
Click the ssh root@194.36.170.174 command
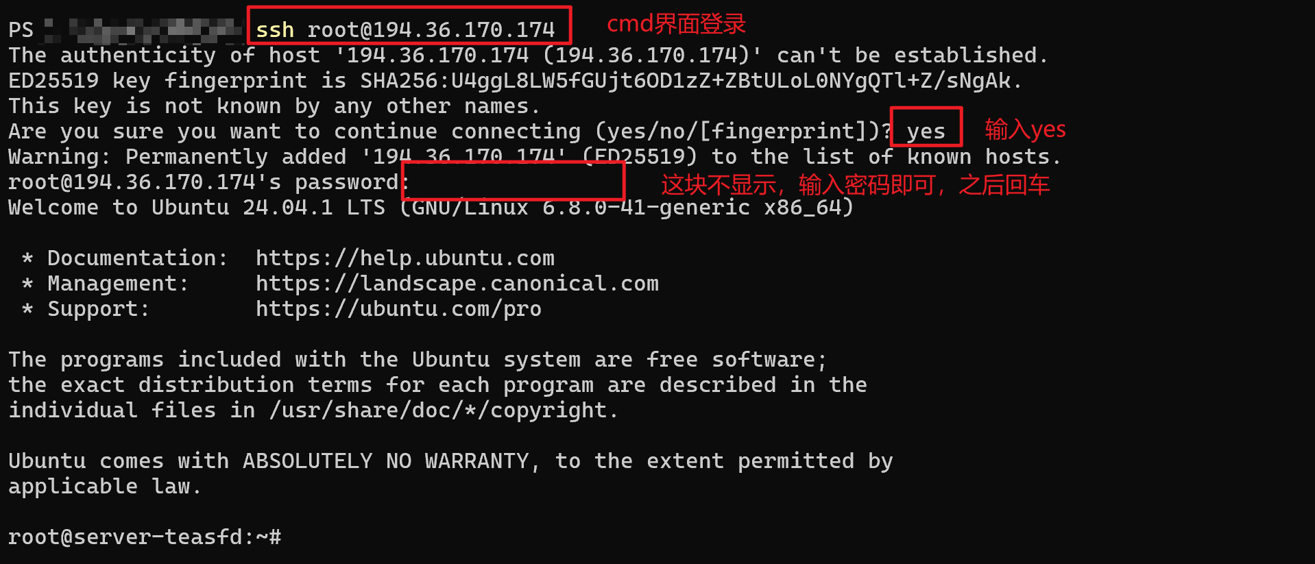click(405, 30)
